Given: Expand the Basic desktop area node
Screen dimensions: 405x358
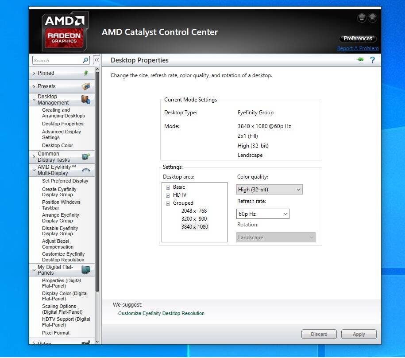Looking at the screenshot, I should tap(168, 187).
